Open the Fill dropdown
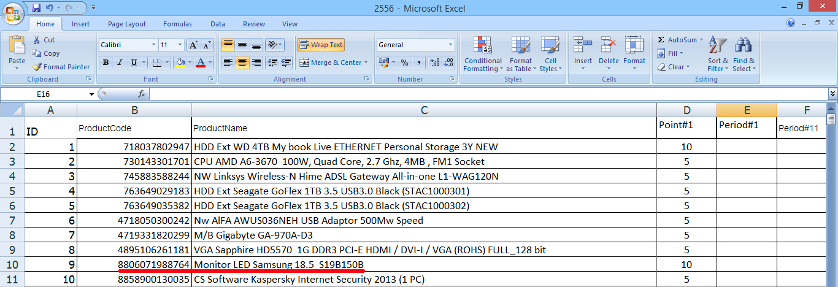 coord(682,53)
